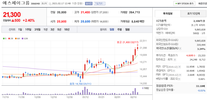The image size is (207, 100).
Task: Click the help icon next to PBR BPS(2019.12)
Action: [x=180, y=75]
